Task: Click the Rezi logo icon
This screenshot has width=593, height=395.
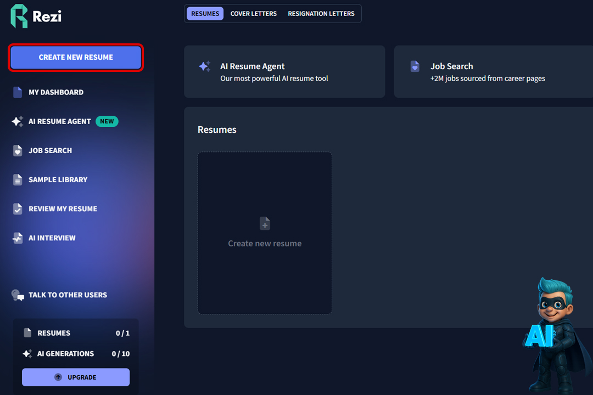Action: 19,16
